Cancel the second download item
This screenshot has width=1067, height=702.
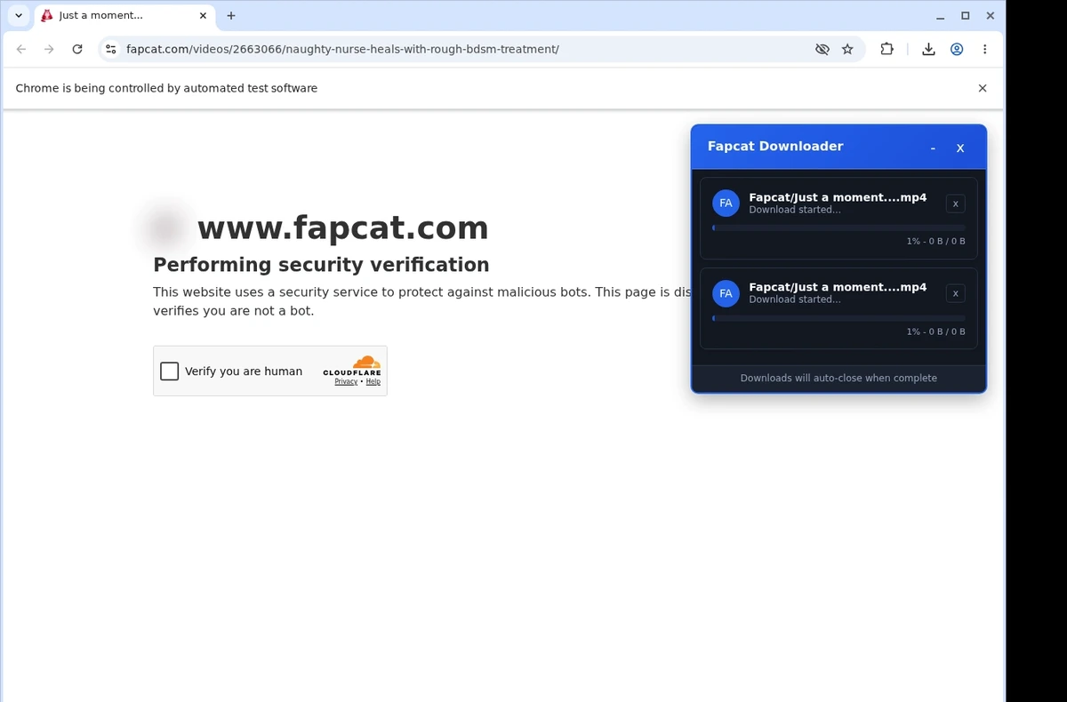955,293
